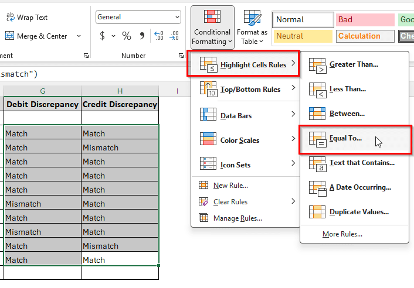Open Manage Rules... from the menu

(x=237, y=218)
